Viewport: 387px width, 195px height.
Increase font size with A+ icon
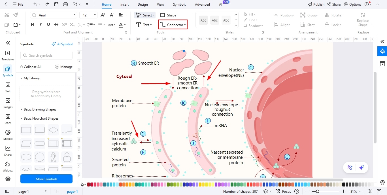(103, 15)
